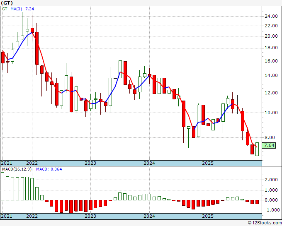Click the 10.00 price axis label
282x226 pixels.
[x=271, y=113]
